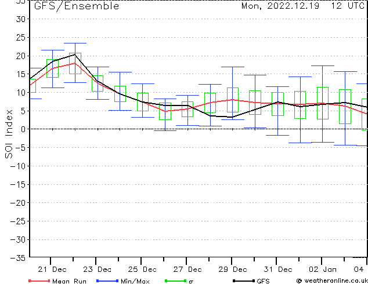This screenshot has height=284, width=368.
Task: Click the y-axis value '15'
Action: [20, 74]
